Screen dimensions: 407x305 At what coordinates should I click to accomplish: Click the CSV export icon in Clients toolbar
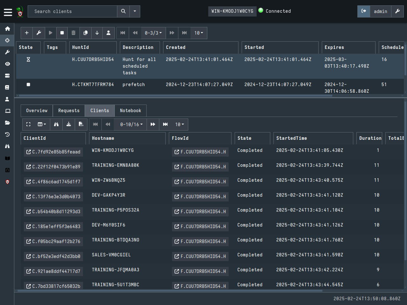pyautogui.click(x=81, y=124)
